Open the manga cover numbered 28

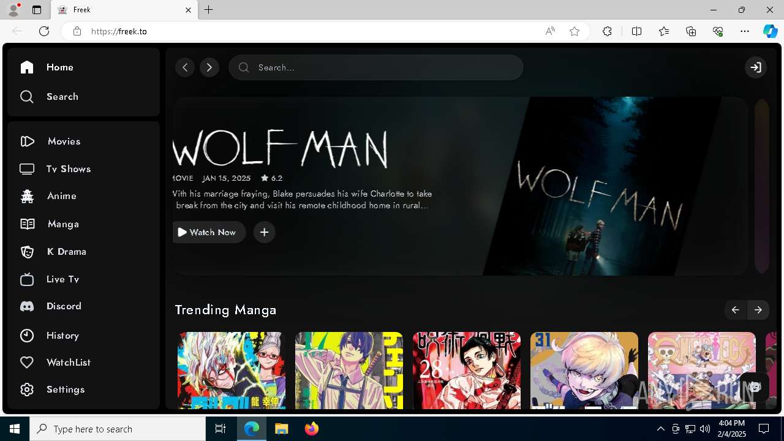[x=467, y=371]
